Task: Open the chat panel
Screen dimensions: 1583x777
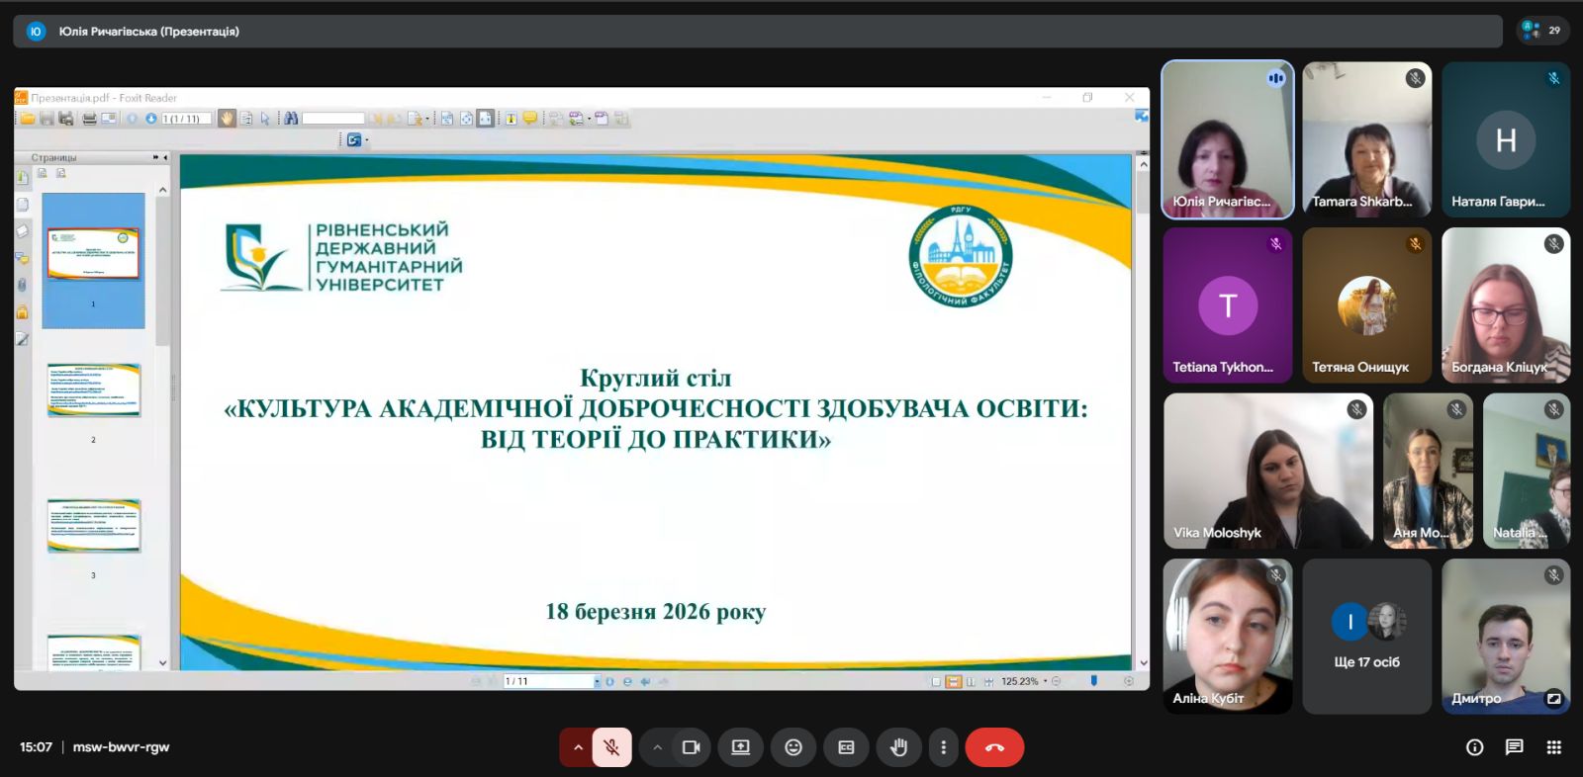Action: (x=1514, y=747)
